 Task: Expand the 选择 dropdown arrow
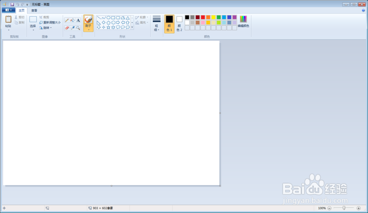tap(33, 30)
